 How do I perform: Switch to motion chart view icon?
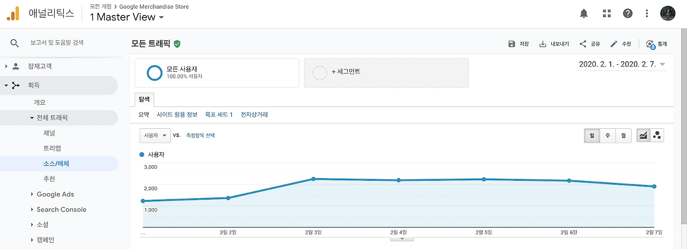[x=657, y=136]
